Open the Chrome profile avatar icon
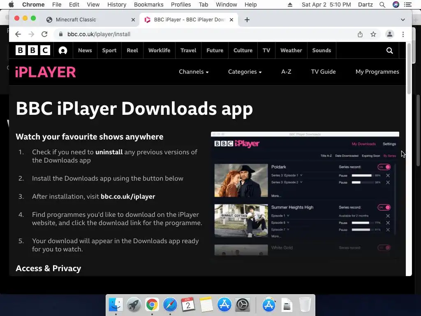Screen dimensions: 421x316 point(390,34)
